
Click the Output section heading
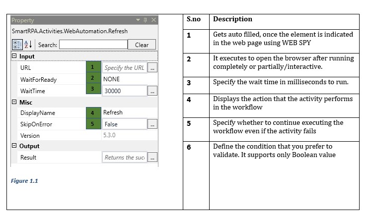(29, 146)
